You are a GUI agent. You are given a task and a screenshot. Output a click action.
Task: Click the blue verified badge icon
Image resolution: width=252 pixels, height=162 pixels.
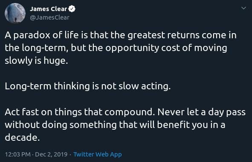click(x=72, y=9)
